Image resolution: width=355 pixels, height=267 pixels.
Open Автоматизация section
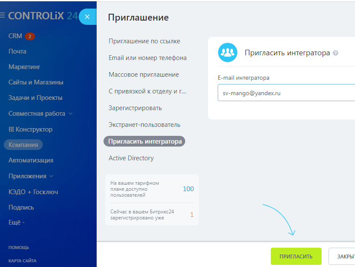click(31, 160)
